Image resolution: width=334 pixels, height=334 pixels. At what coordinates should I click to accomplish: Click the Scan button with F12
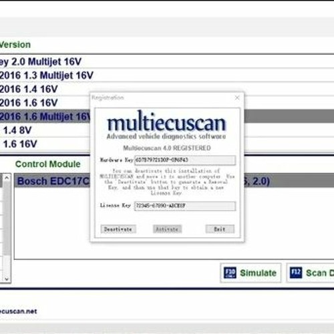point(311,273)
